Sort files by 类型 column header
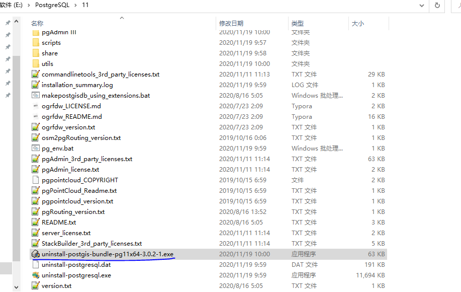The width and height of the screenshot is (461, 292). [x=298, y=23]
